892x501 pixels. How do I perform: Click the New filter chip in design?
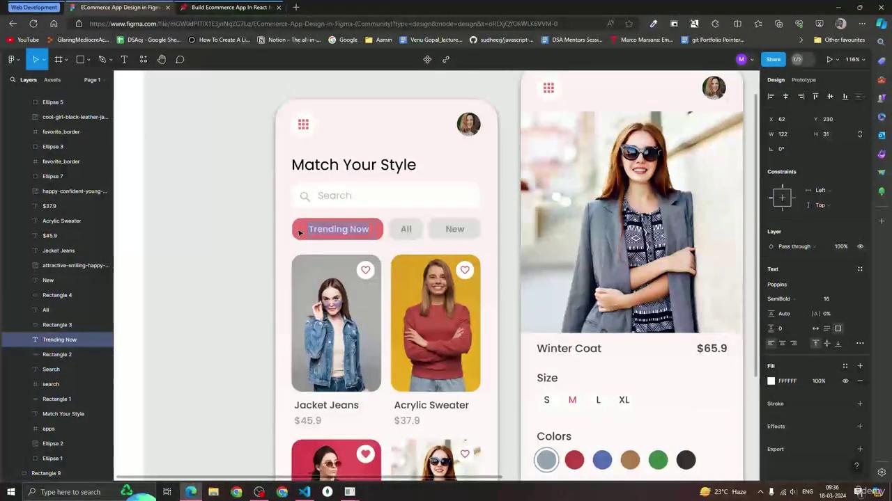point(454,229)
